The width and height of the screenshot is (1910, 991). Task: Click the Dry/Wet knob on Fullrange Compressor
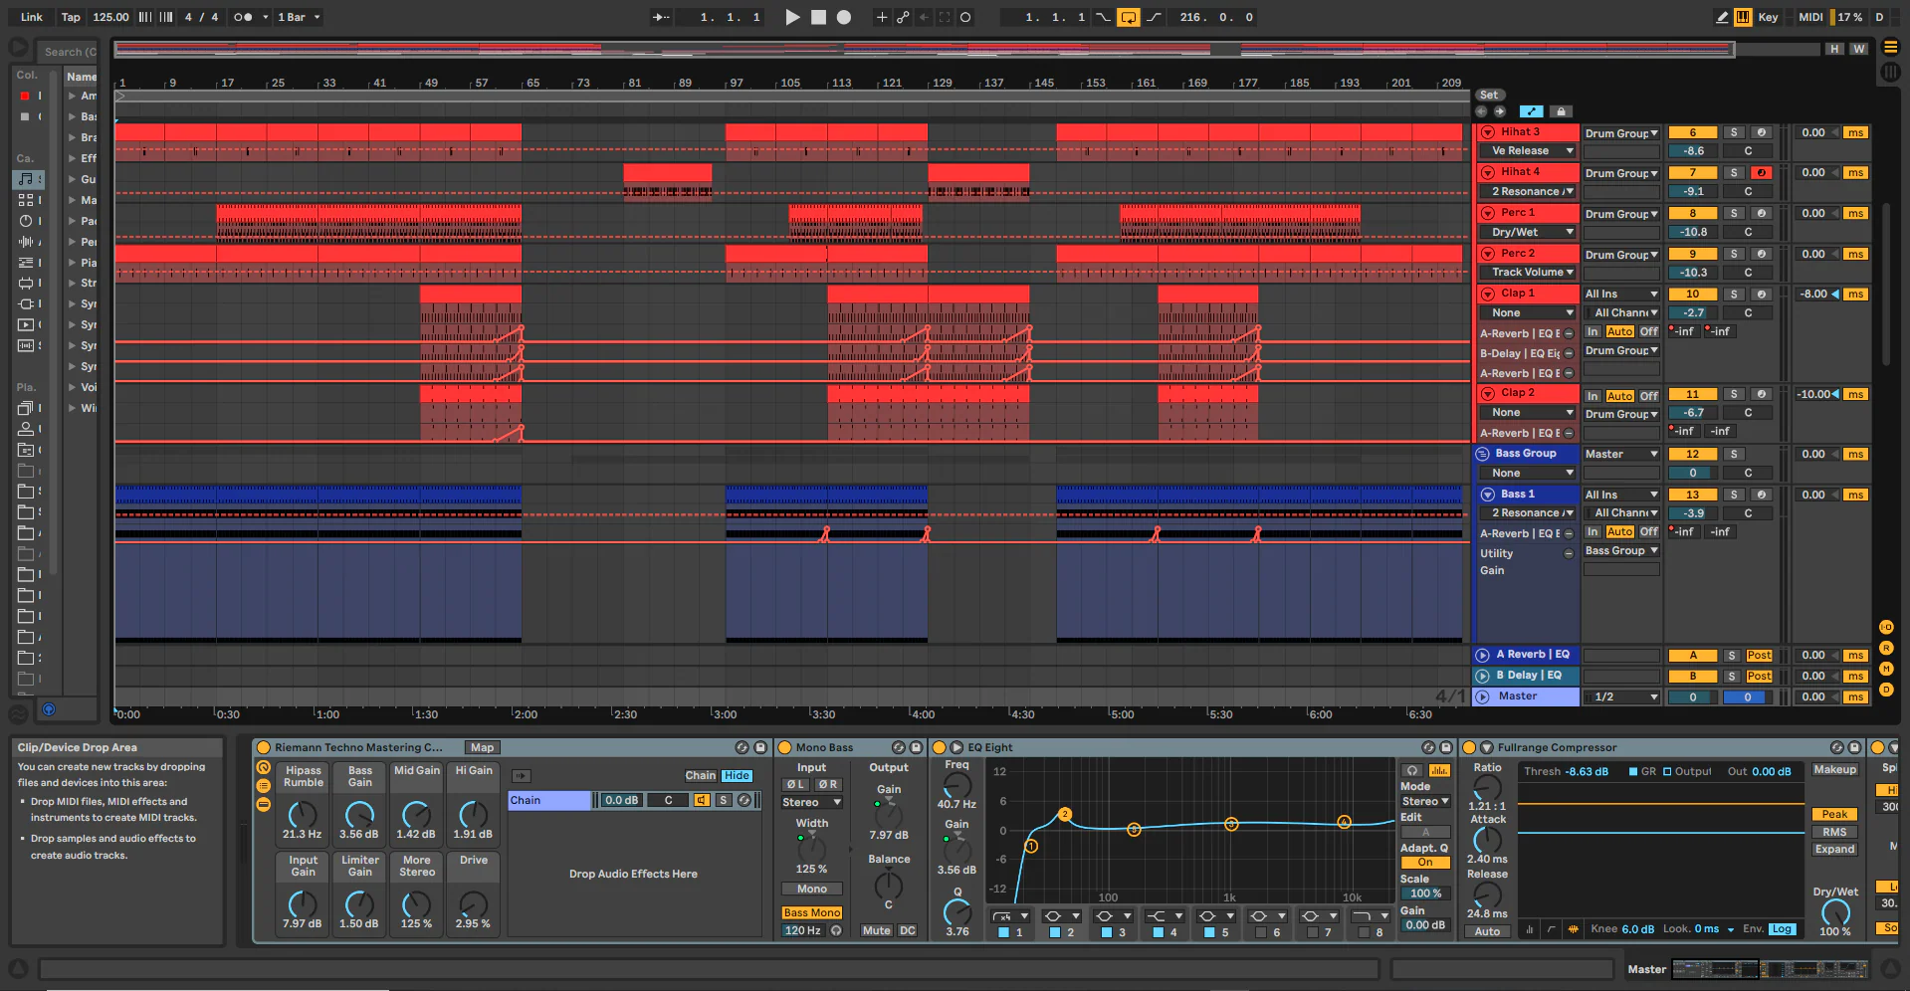click(1836, 913)
